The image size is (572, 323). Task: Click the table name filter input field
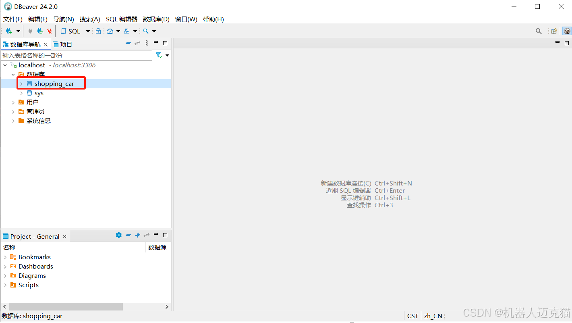coord(77,55)
